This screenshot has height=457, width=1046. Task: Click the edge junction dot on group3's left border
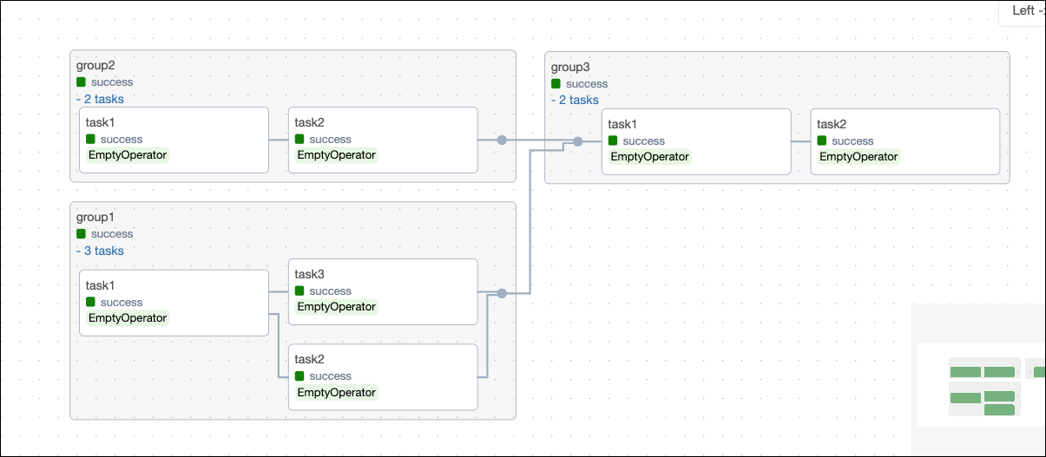[577, 141]
